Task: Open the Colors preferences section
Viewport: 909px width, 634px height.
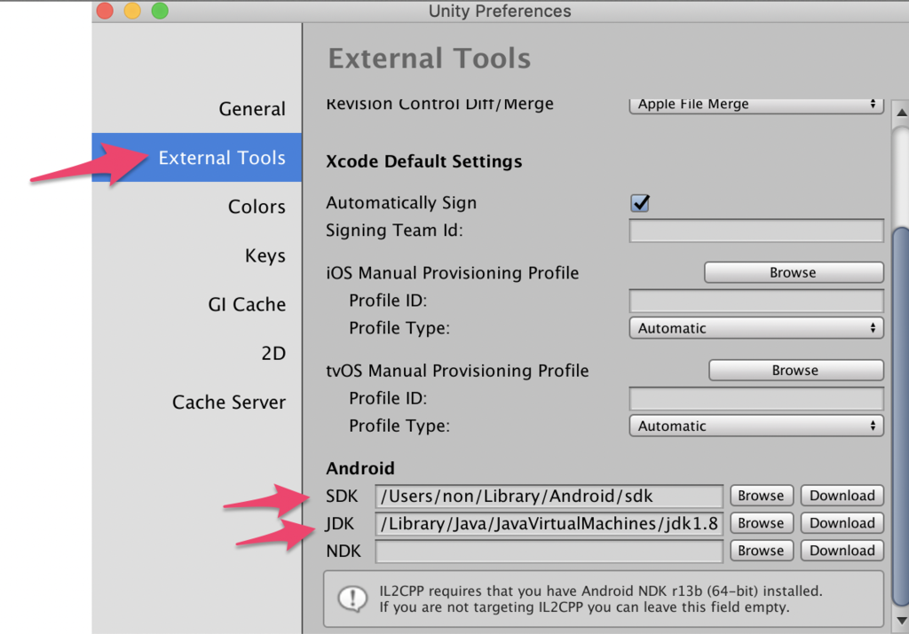Action: (257, 207)
